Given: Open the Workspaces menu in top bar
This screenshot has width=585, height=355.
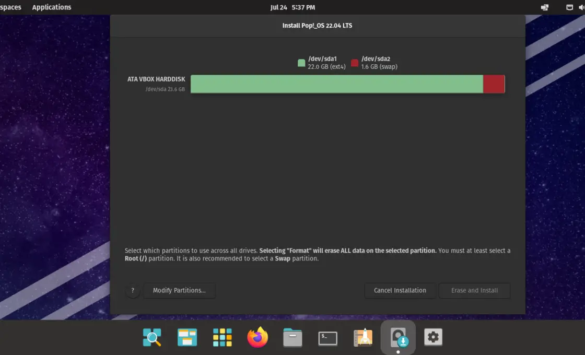Looking at the screenshot, I should tap(10, 7).
